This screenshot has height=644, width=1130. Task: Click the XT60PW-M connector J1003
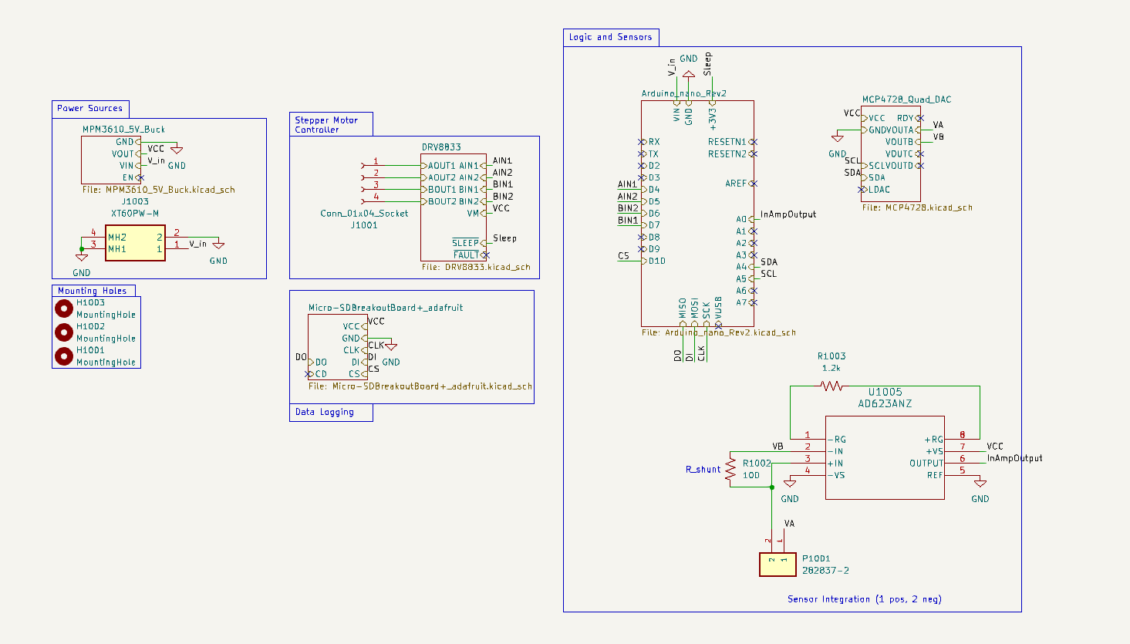point(135,244)
